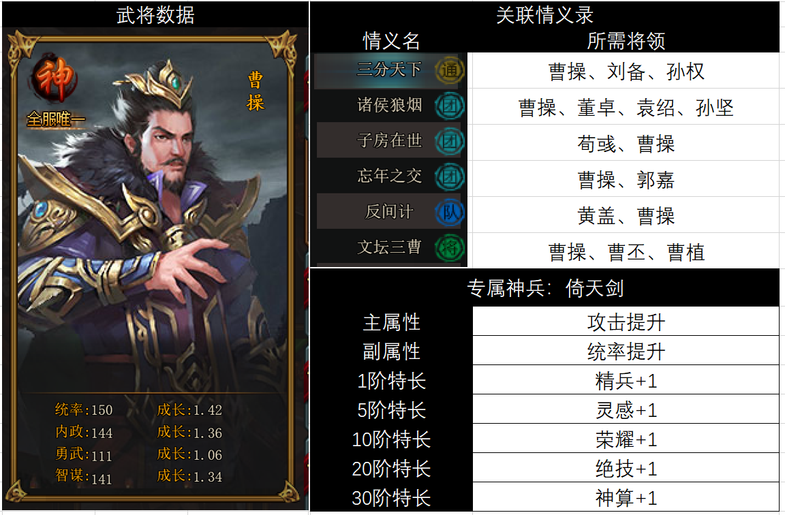
Task: Click the yellow 通 badge icon
Action: click(449, 70)
